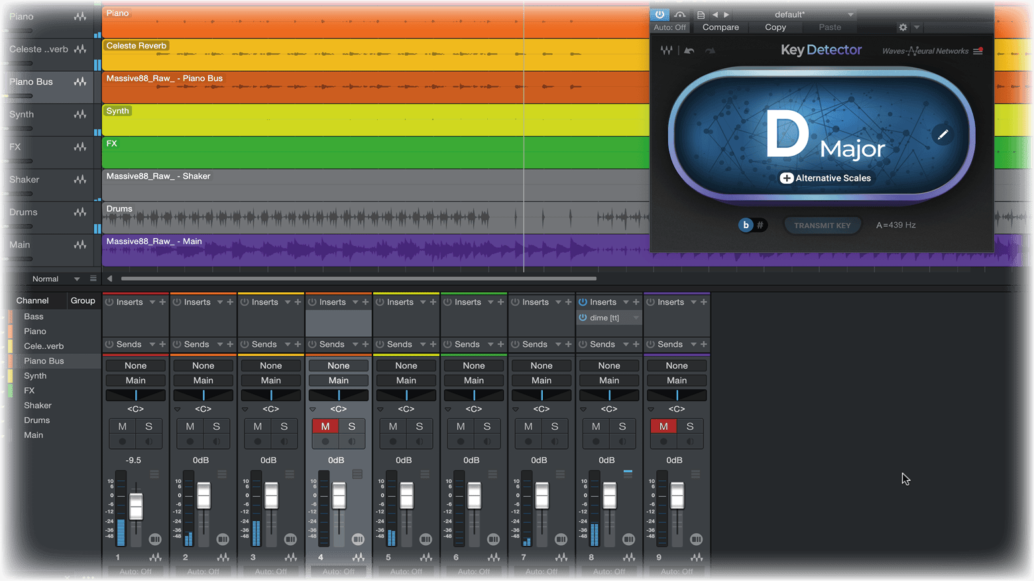Viewport: 1034px width, 581px height.
Task: Solo mixer channel 7
Action: click(x=555, y=426)
